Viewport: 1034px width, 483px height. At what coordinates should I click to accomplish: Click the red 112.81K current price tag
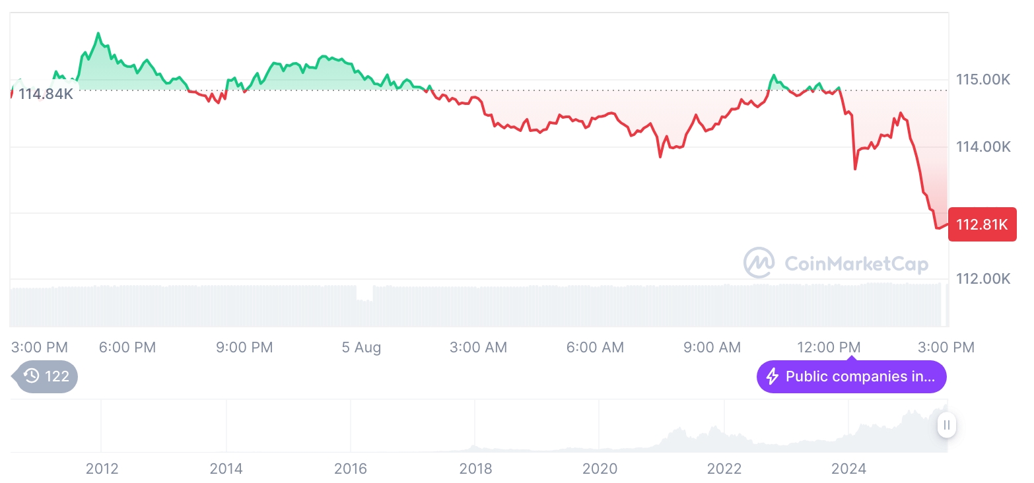(982, 224)
